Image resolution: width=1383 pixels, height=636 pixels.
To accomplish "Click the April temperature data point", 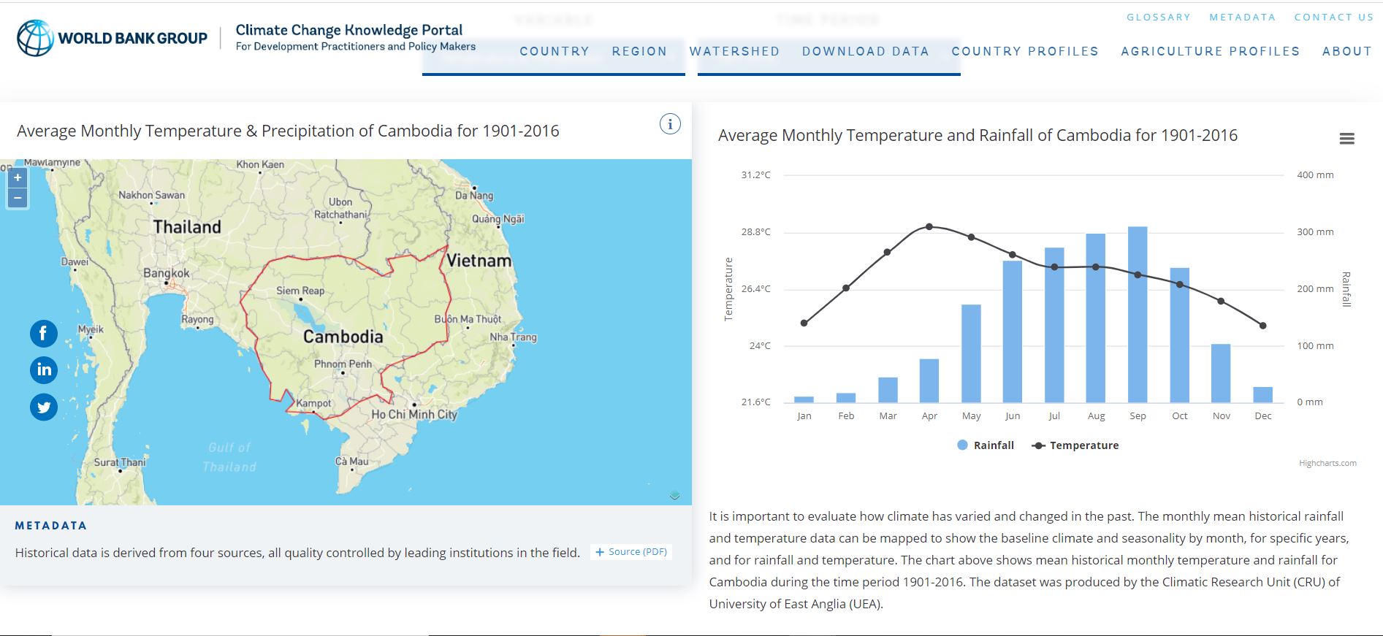I will pos(929,226).
